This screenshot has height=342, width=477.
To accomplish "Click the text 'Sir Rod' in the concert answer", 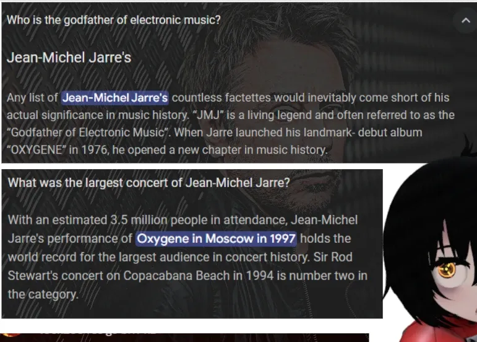I will 333,257.
